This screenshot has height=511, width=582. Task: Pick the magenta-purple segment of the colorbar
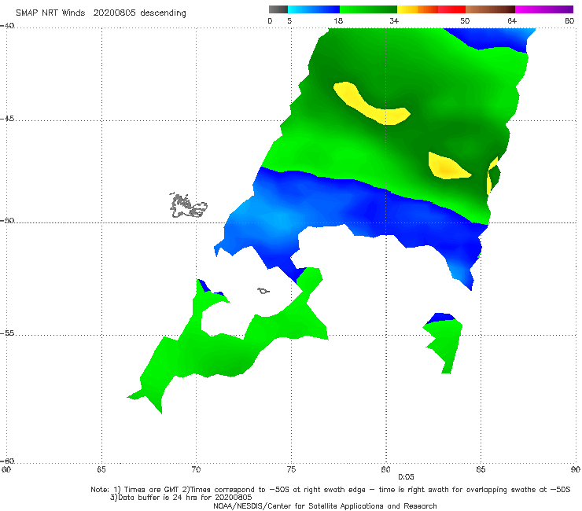pos(544,9)
